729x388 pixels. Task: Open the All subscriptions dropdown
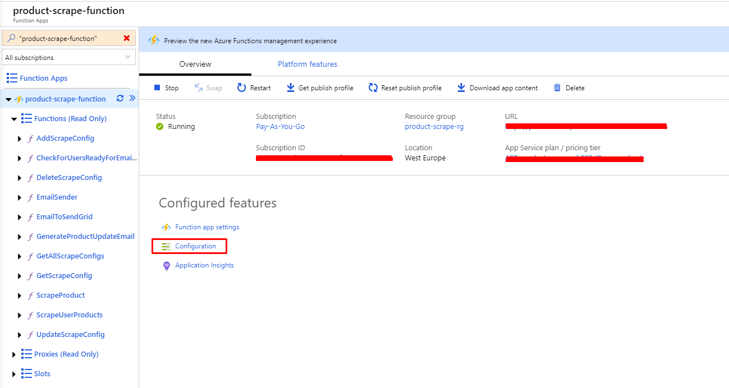69,57
